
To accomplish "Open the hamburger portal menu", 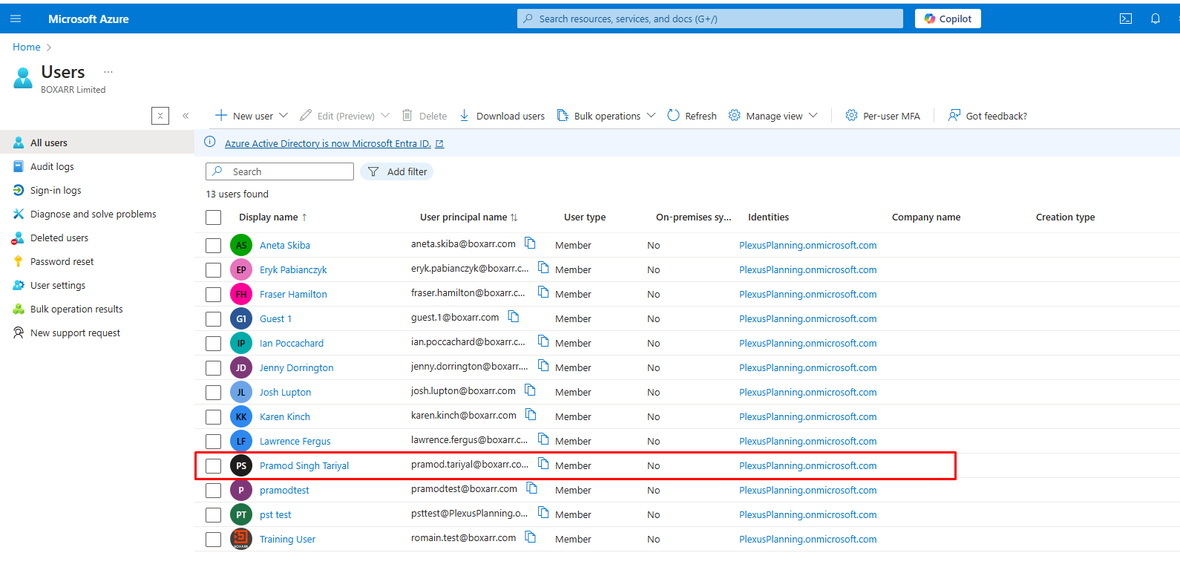I will [16, 19].
